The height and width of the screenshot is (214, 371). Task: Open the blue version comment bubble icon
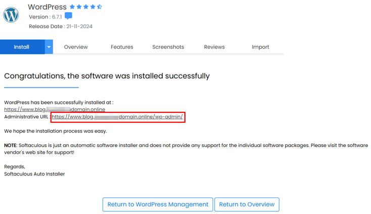pyautogui.click(x=68, y=16)
